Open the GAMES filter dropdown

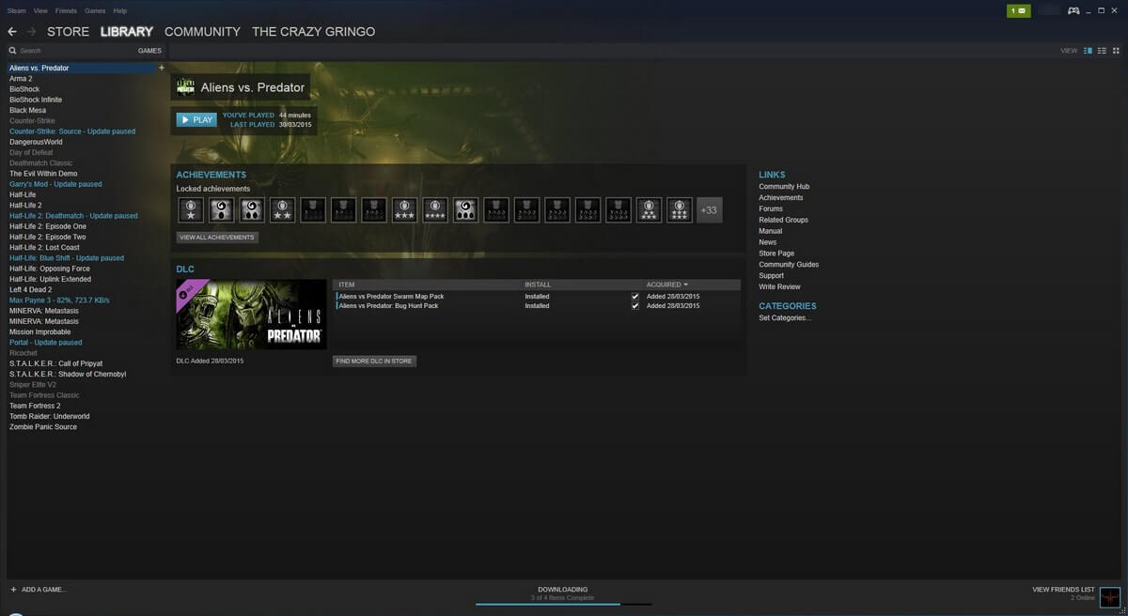pyautogui.click(x=149, y=51)
